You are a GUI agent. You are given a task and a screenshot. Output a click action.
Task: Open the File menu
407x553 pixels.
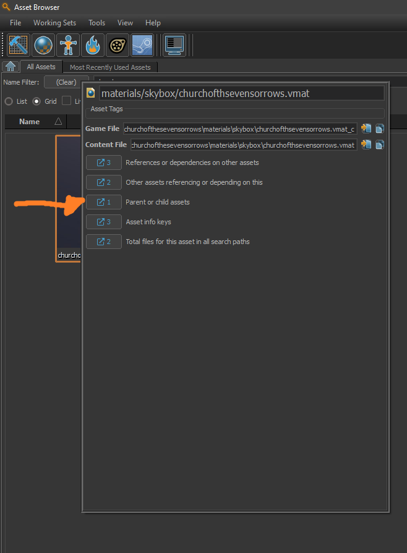tap(15, 23)
